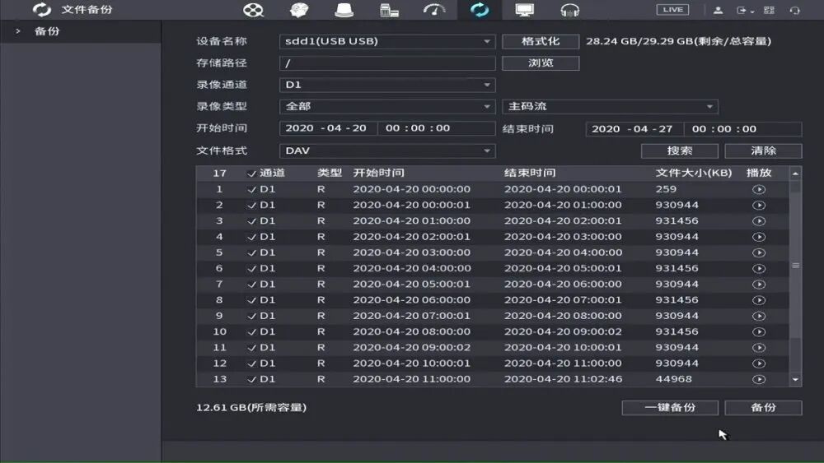Play the row 13 recording

pos(759,380)
